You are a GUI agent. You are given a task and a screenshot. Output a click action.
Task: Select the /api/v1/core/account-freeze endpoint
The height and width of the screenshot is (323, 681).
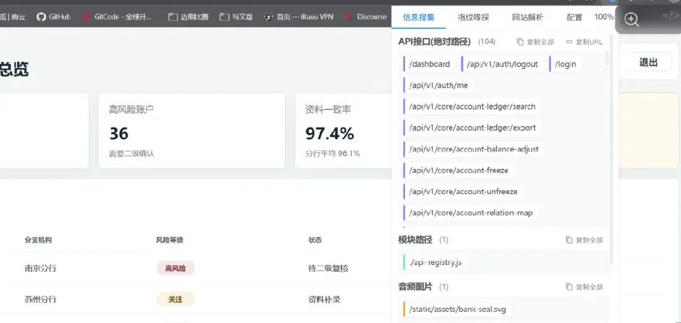click(458, 171)
